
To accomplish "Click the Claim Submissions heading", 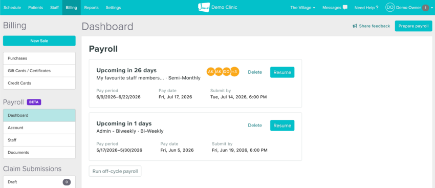I will point(32,169).
